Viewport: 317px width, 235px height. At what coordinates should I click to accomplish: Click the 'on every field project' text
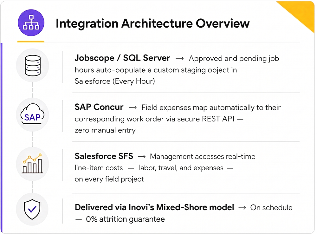[x=109, y=179]
